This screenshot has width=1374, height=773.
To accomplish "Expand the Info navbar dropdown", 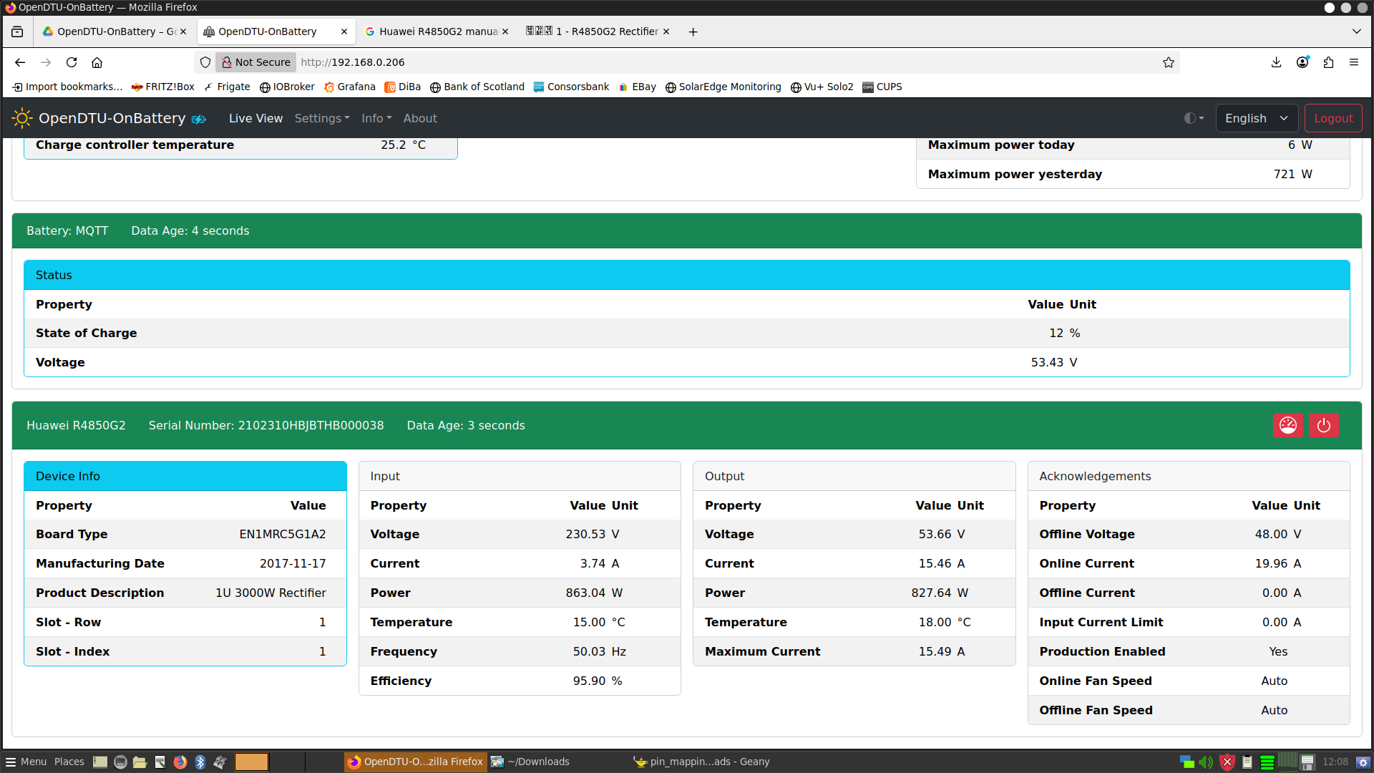I will [376, 118].
